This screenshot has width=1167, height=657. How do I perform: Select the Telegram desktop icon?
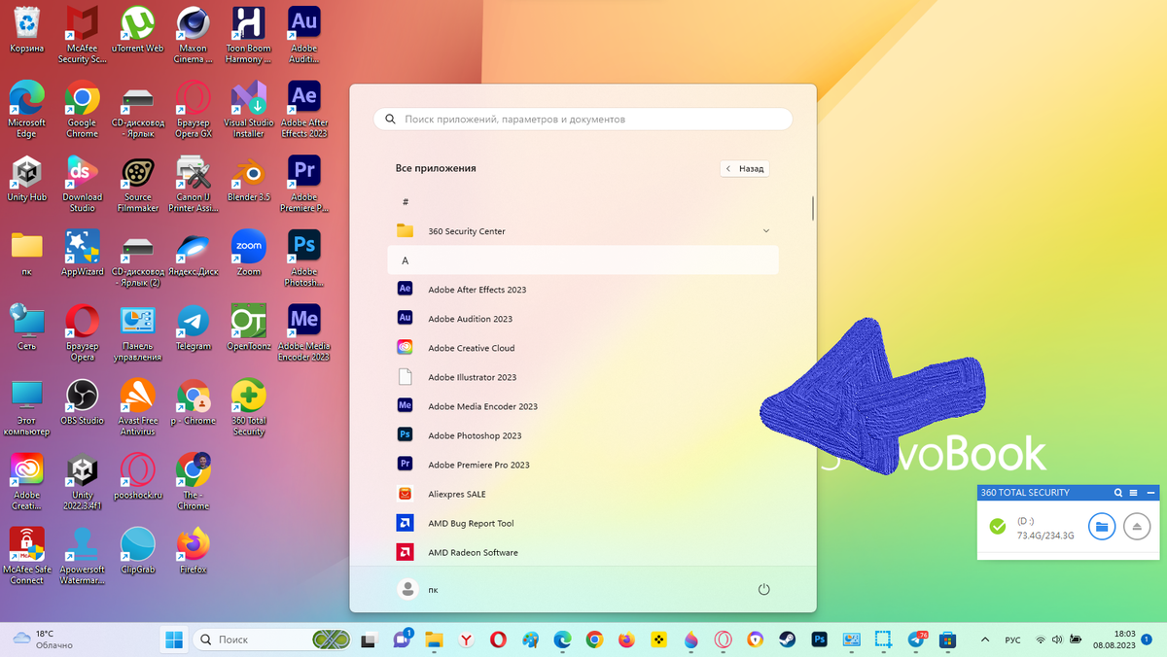coord(193,328)
